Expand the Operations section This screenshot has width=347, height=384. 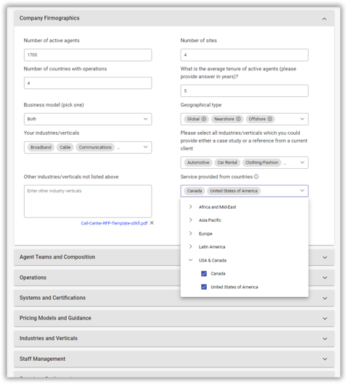click(174, 277)
